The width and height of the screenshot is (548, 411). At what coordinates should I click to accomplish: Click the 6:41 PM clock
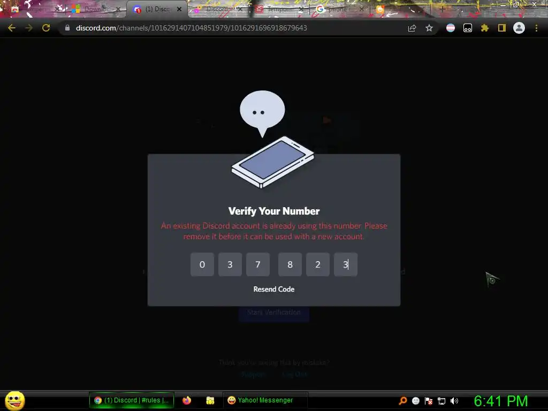point(501,401)
